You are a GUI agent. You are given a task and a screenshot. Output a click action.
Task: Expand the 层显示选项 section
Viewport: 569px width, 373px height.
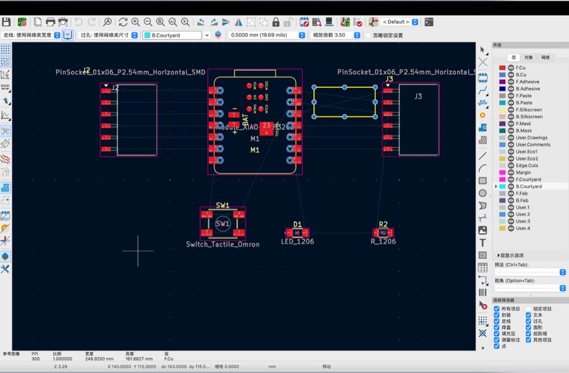pyautogui.click(x=510, y=255)
